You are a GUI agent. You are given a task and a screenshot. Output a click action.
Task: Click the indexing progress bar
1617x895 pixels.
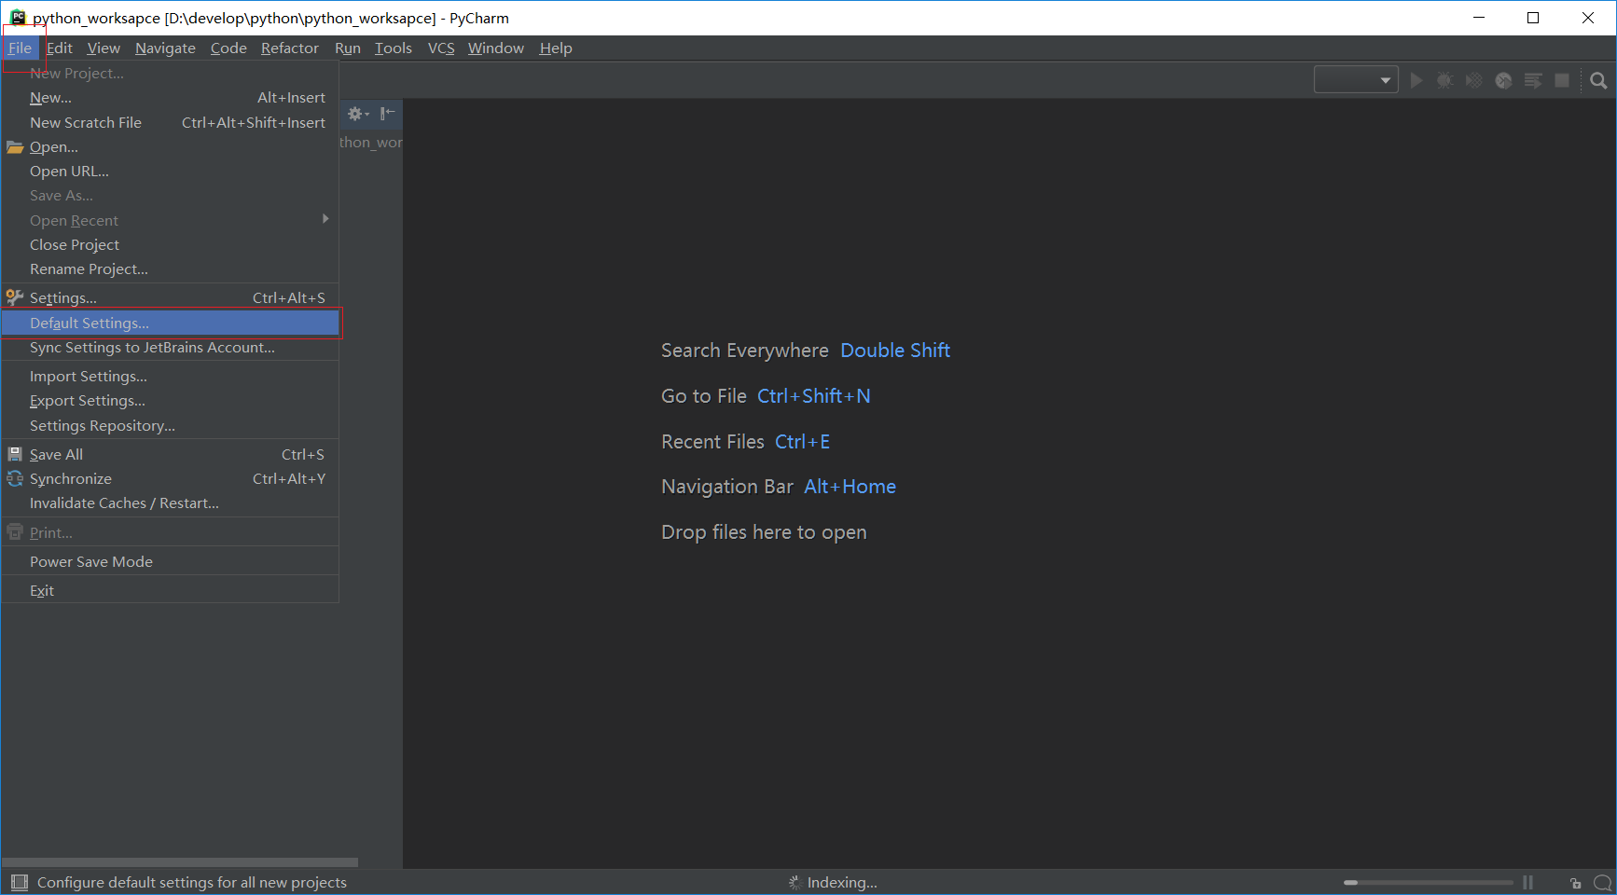[1428, 882]
